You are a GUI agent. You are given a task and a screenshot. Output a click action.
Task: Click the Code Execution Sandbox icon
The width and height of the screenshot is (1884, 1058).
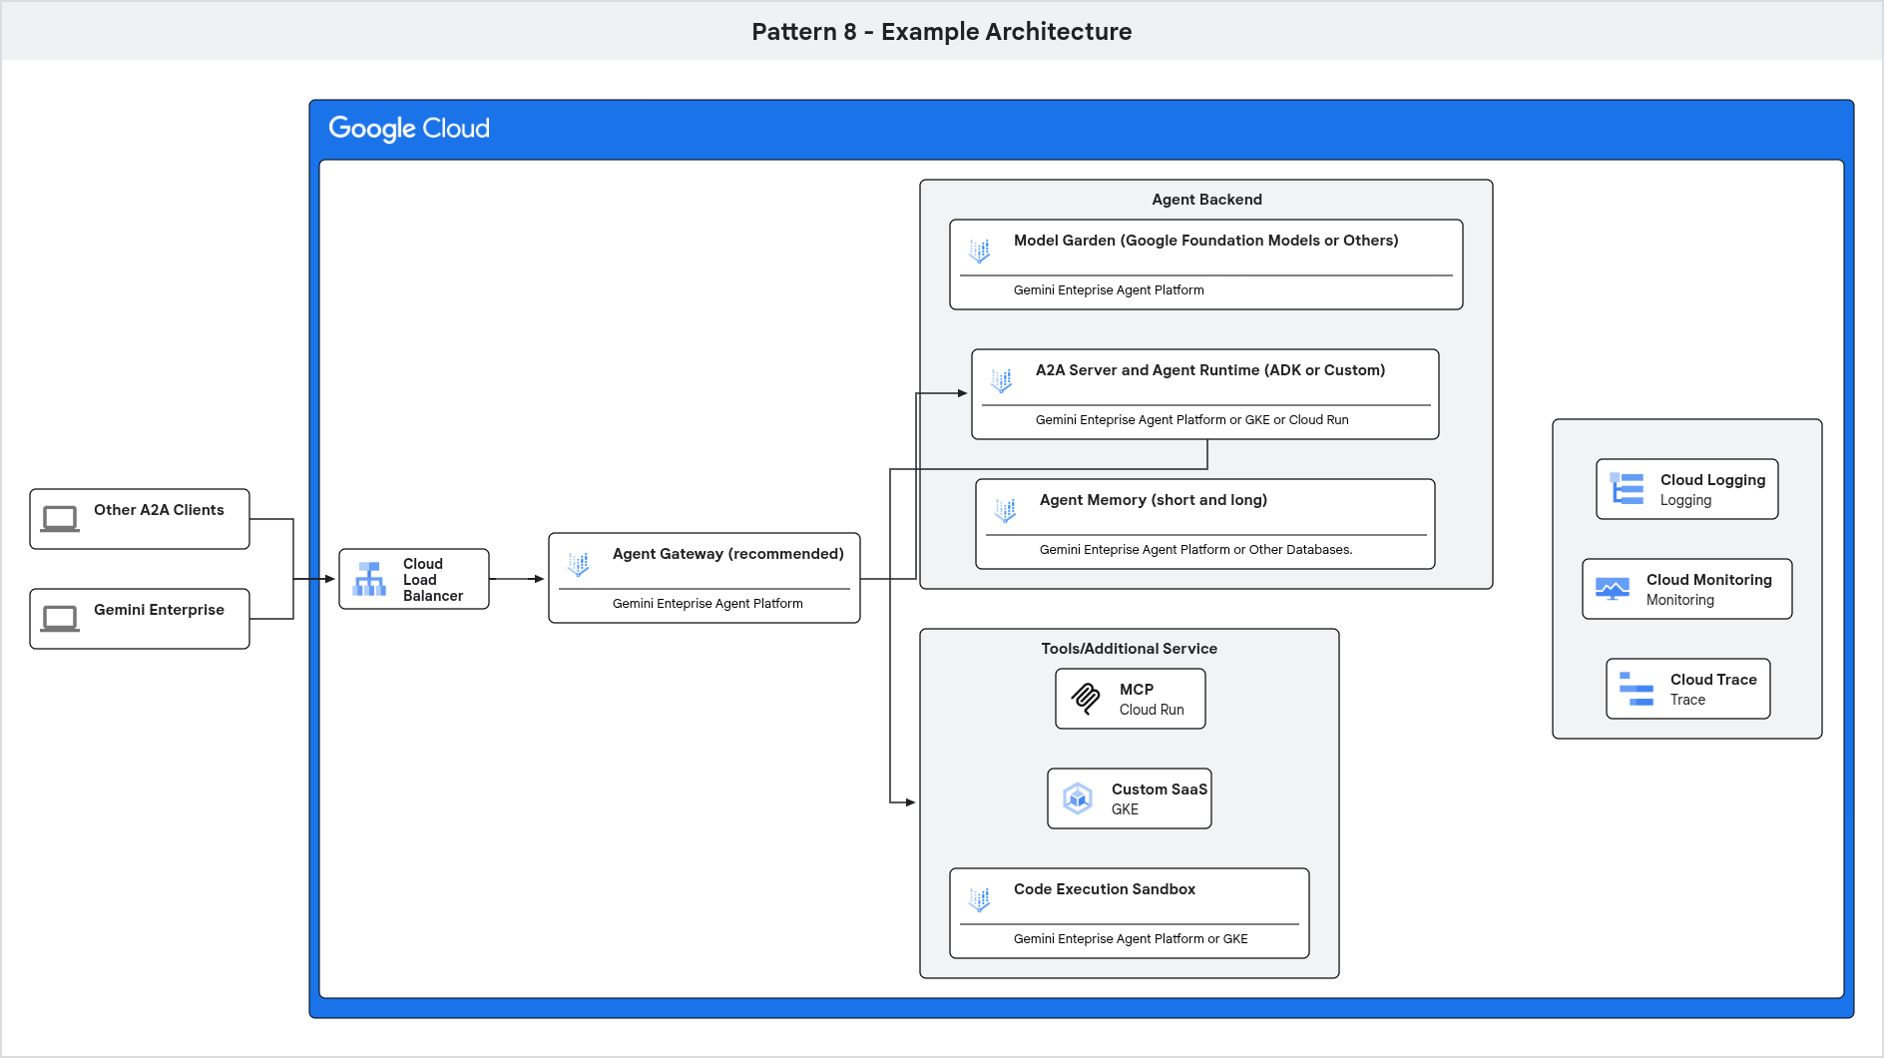980,900
